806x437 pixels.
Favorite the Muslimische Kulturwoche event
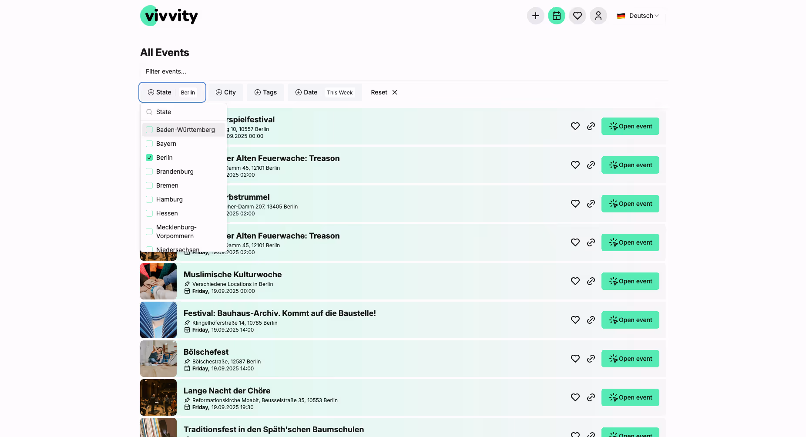[575, 281]
